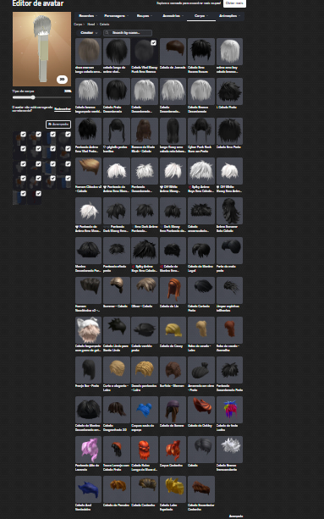This screenshot has height=519, width=324.
Task: Select the blue space buns hair
Action: pyautogui.click(x=145, y=410)
